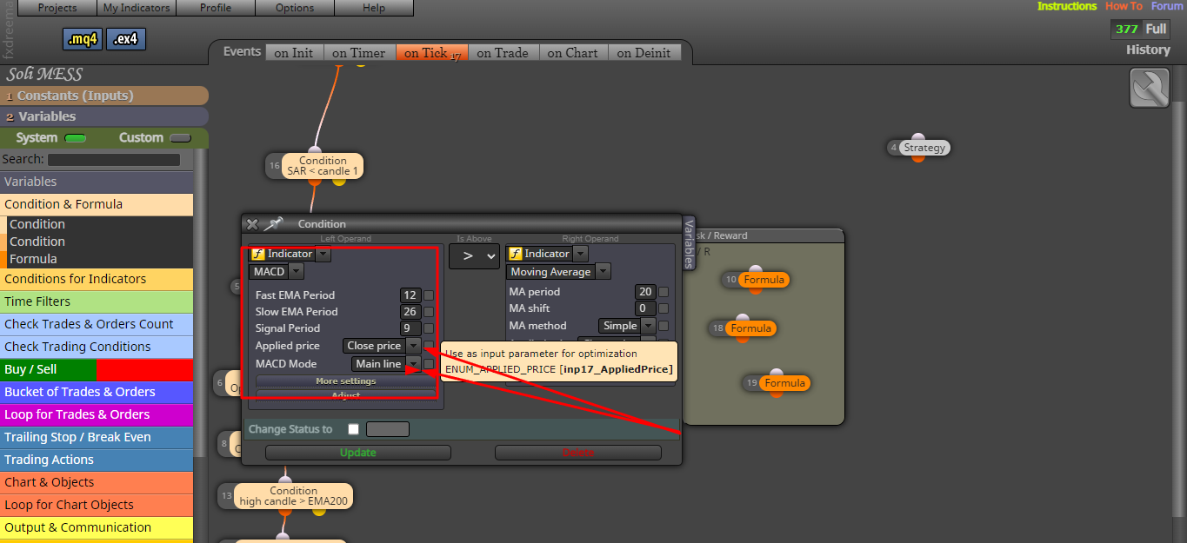
Task: Open Trailing Stop / Break Even category
Action: tap(97, 437)
